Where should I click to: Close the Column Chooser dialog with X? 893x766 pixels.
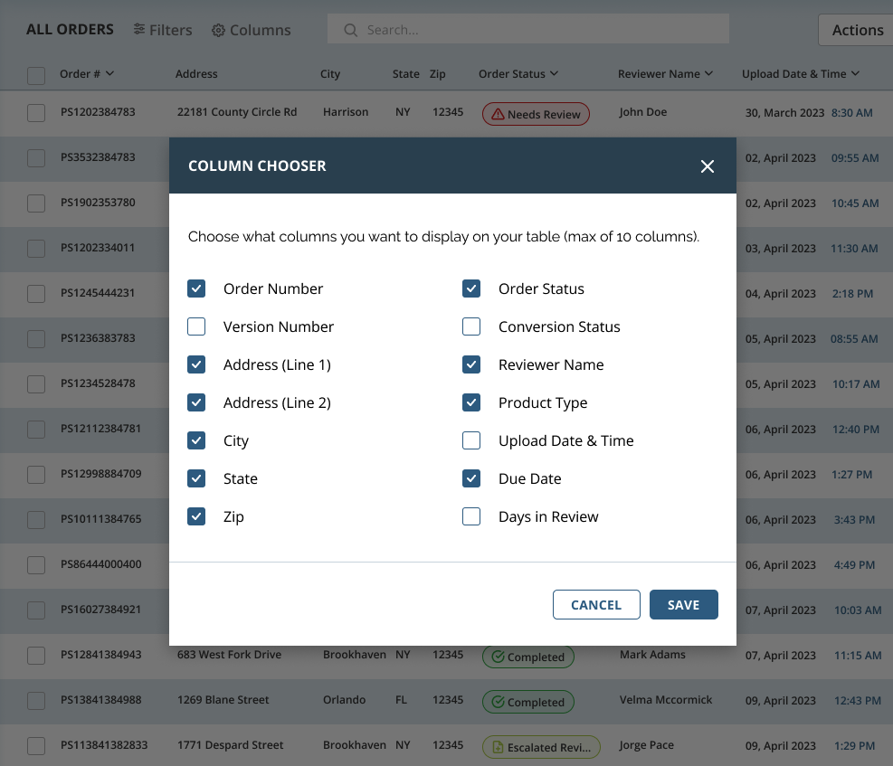click(x=708, y=165)
